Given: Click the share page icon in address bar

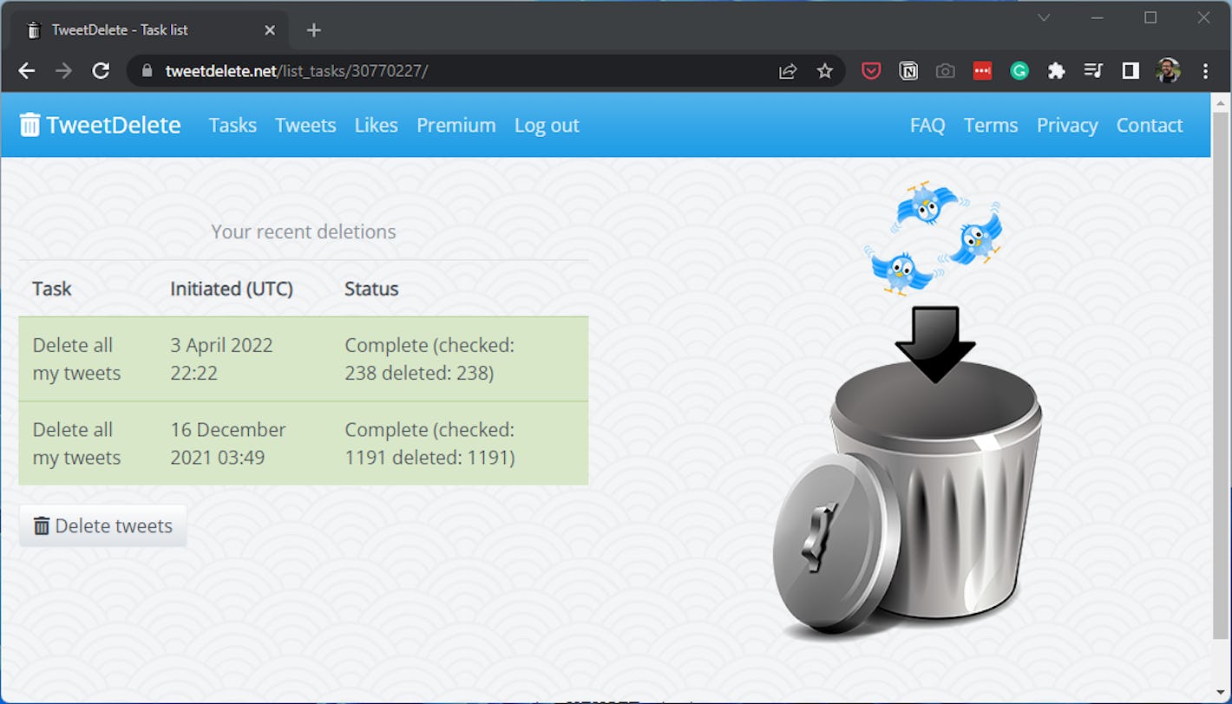Looking at the screenshot, I should point(788,71).
